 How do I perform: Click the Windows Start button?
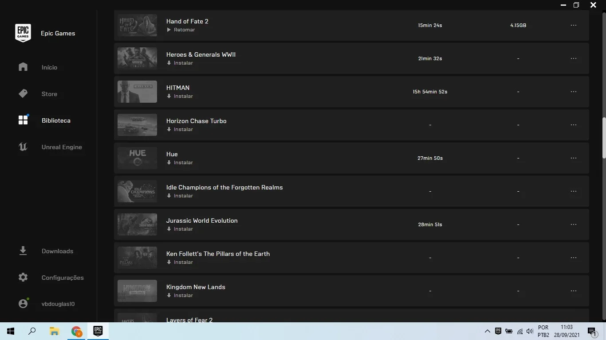[11, 331]
